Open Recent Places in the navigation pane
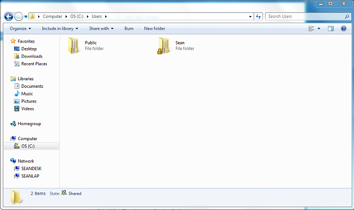Viewport: 354px width, 210px height. (x=34, y=64)
